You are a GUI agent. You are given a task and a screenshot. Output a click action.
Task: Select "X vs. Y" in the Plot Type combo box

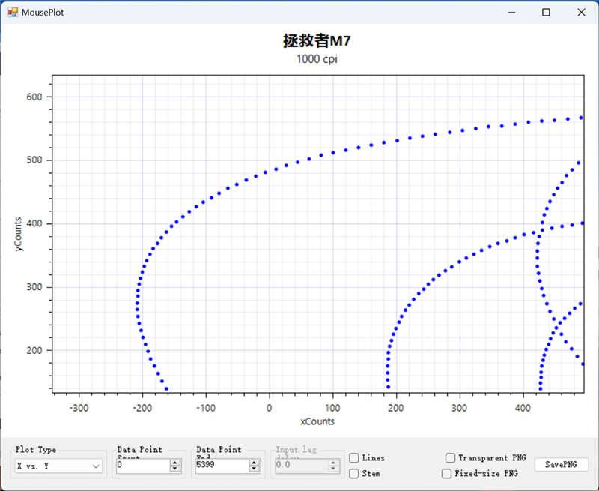click(49, 466)
